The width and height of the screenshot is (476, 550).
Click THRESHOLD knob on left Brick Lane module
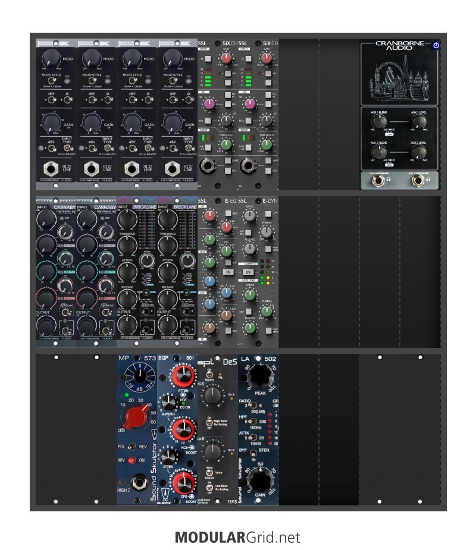[x=127, y=245]
